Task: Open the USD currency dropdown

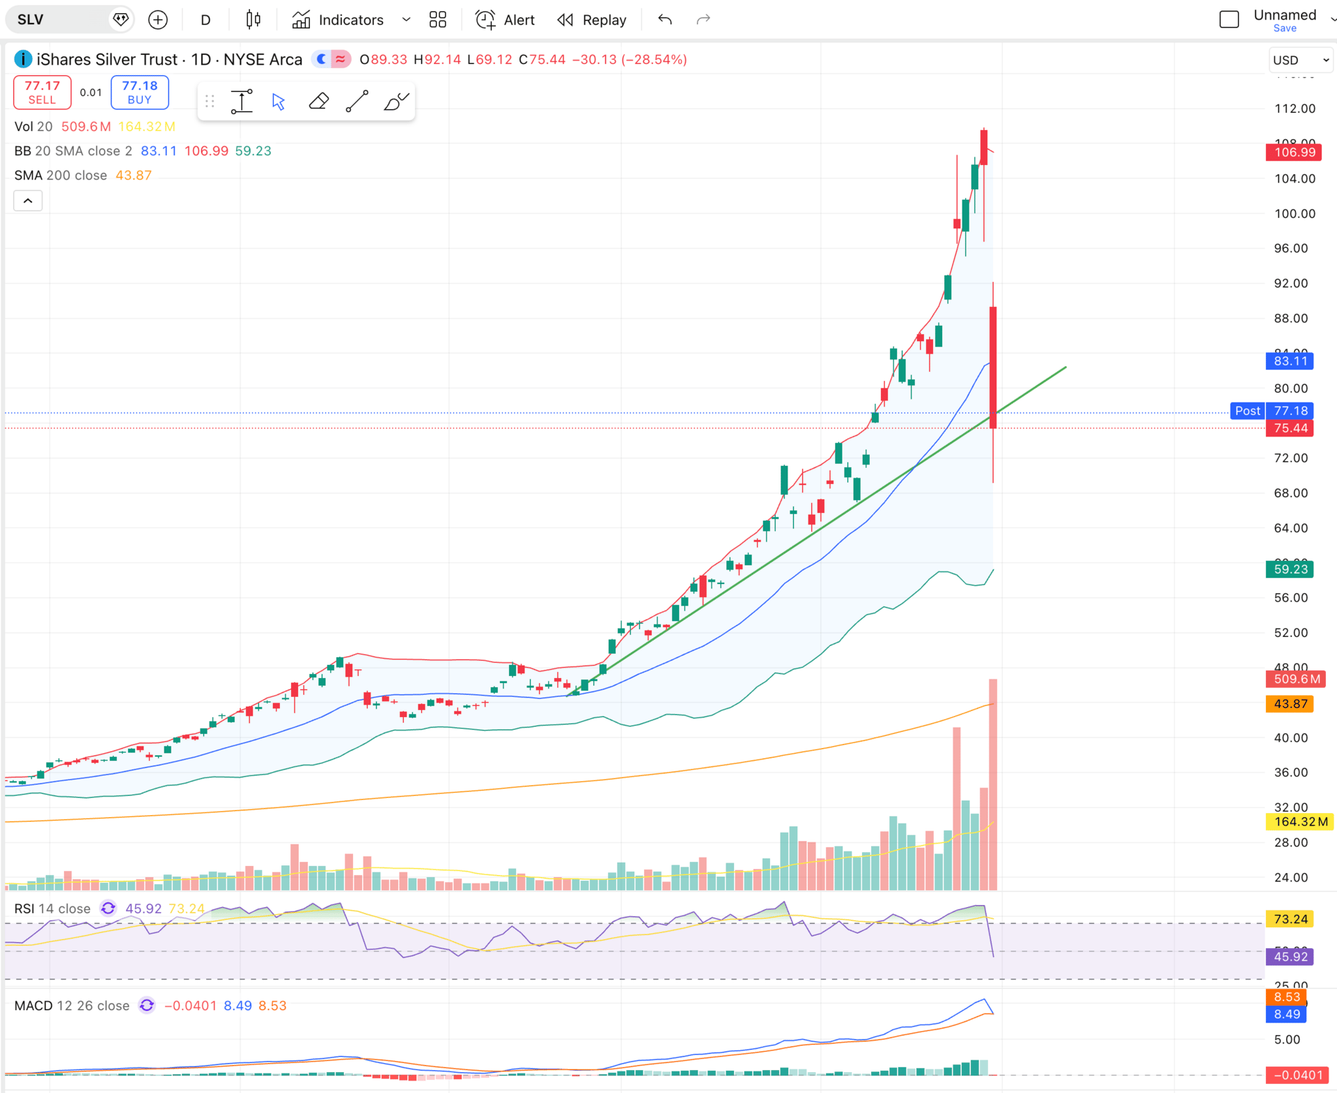Action: (1300, 60)
